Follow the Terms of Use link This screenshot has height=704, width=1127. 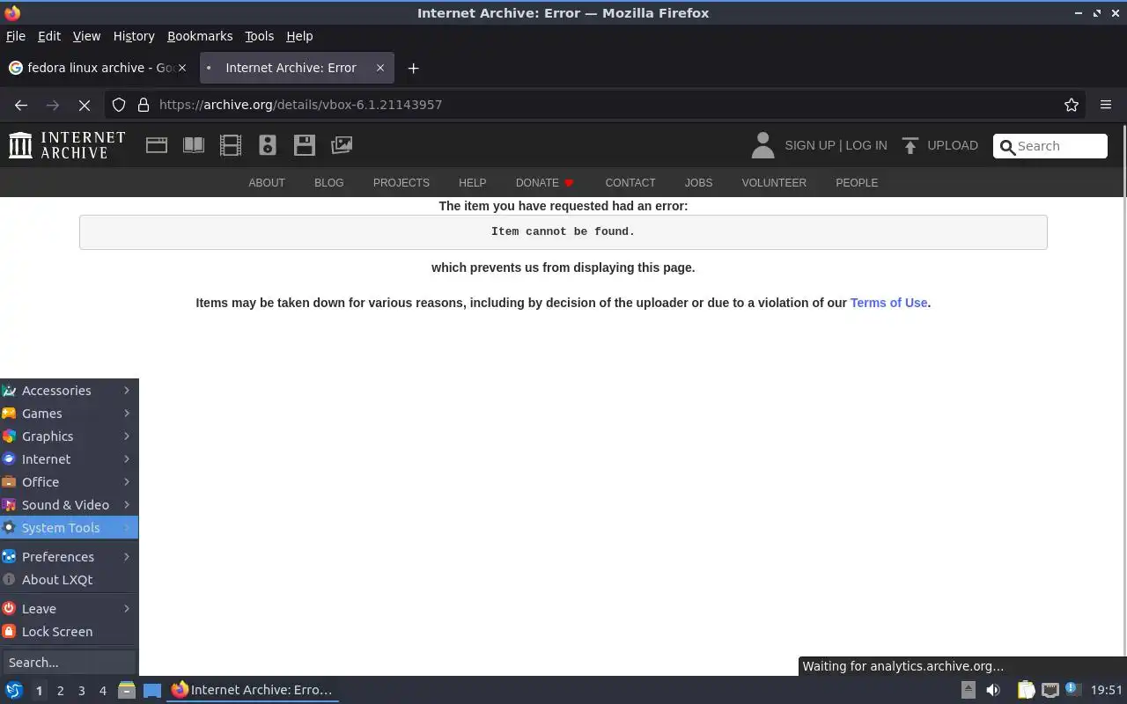coord(888,303)
